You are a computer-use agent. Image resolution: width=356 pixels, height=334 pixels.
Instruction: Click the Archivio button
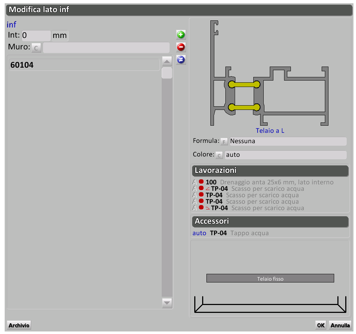[19, 325]
